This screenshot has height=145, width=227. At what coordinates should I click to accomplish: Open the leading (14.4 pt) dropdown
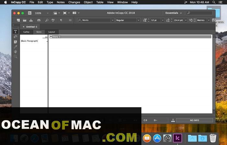(x=186, y=20)
